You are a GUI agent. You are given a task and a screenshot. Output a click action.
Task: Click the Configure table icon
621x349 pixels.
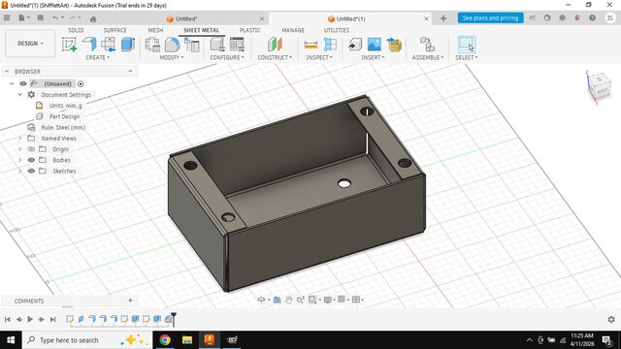(x=237, y=45)
